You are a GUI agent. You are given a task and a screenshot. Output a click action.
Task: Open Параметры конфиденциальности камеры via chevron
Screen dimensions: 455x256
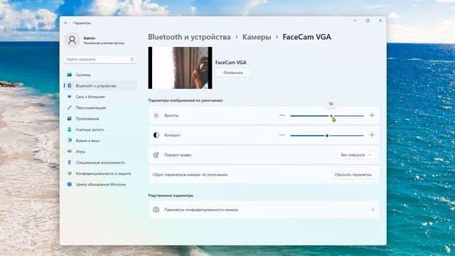[373, 210]
